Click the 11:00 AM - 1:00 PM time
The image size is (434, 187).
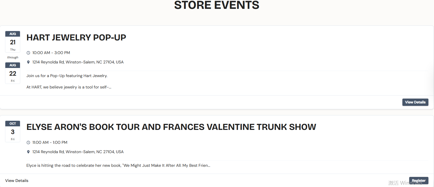[50, 143]
